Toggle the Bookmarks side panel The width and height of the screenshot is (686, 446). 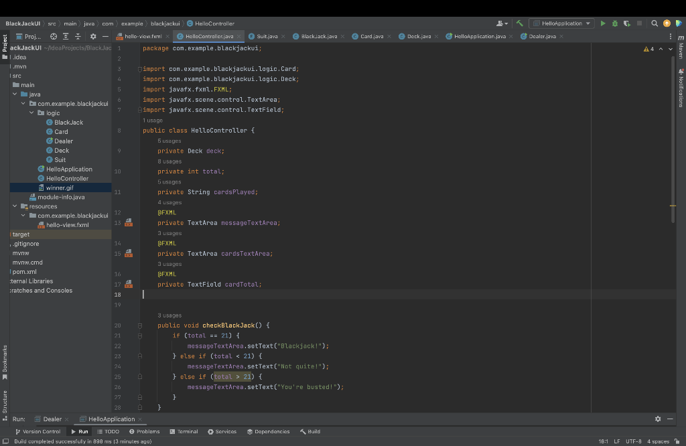click(5, 359)
